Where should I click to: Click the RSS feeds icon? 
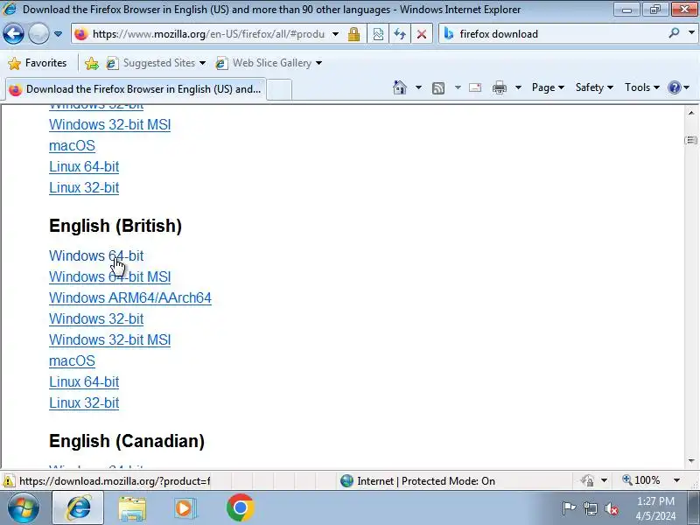(438, 88)
